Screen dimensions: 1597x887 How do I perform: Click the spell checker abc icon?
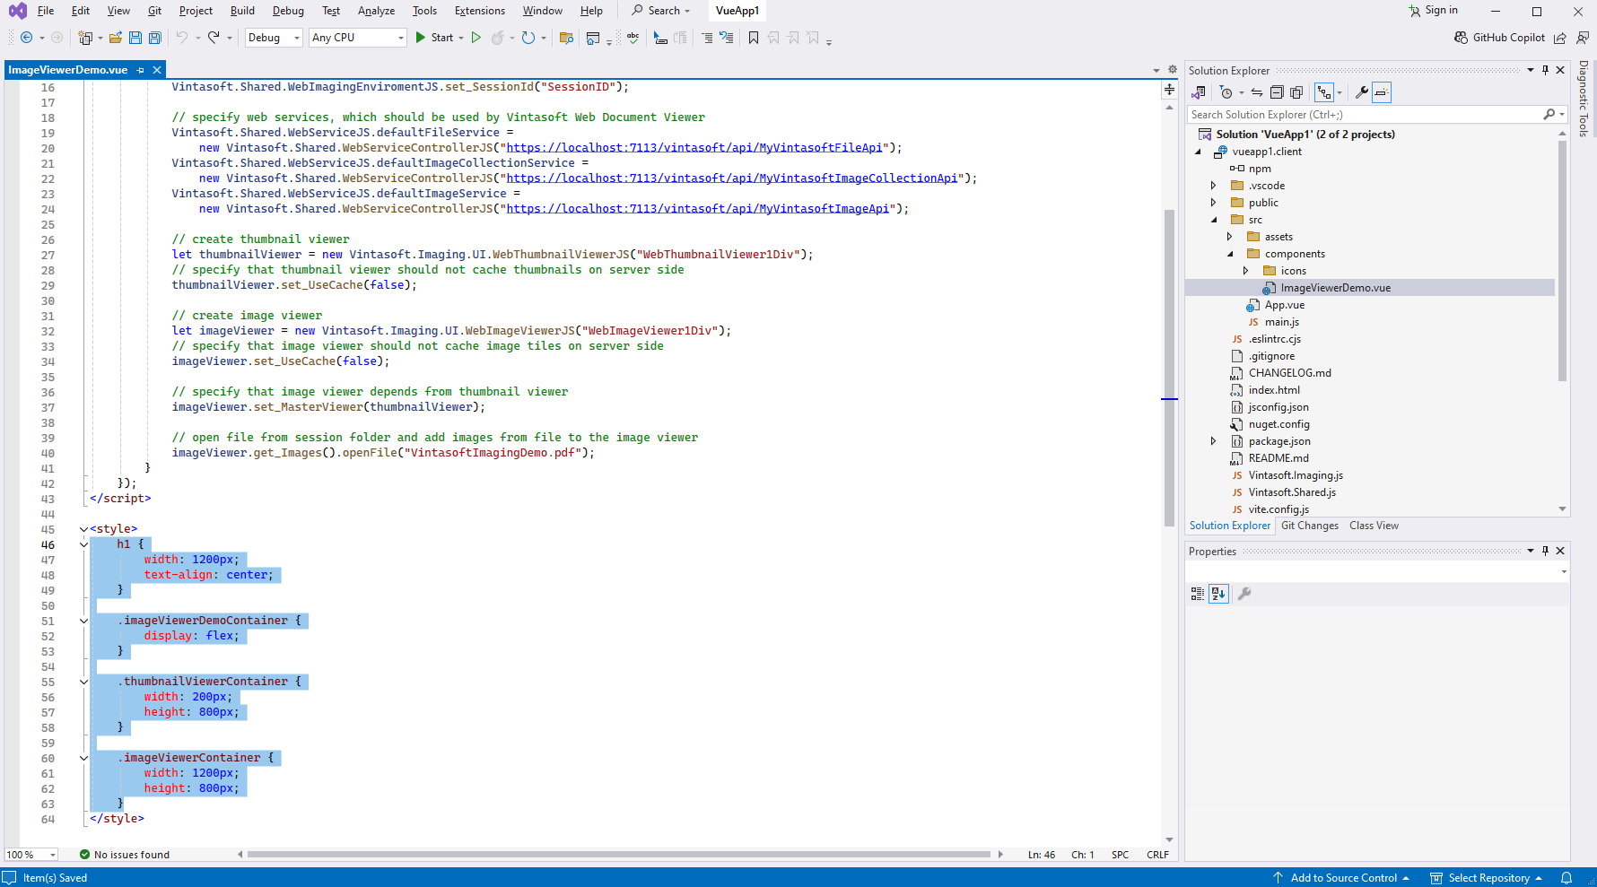coord(633,38)
